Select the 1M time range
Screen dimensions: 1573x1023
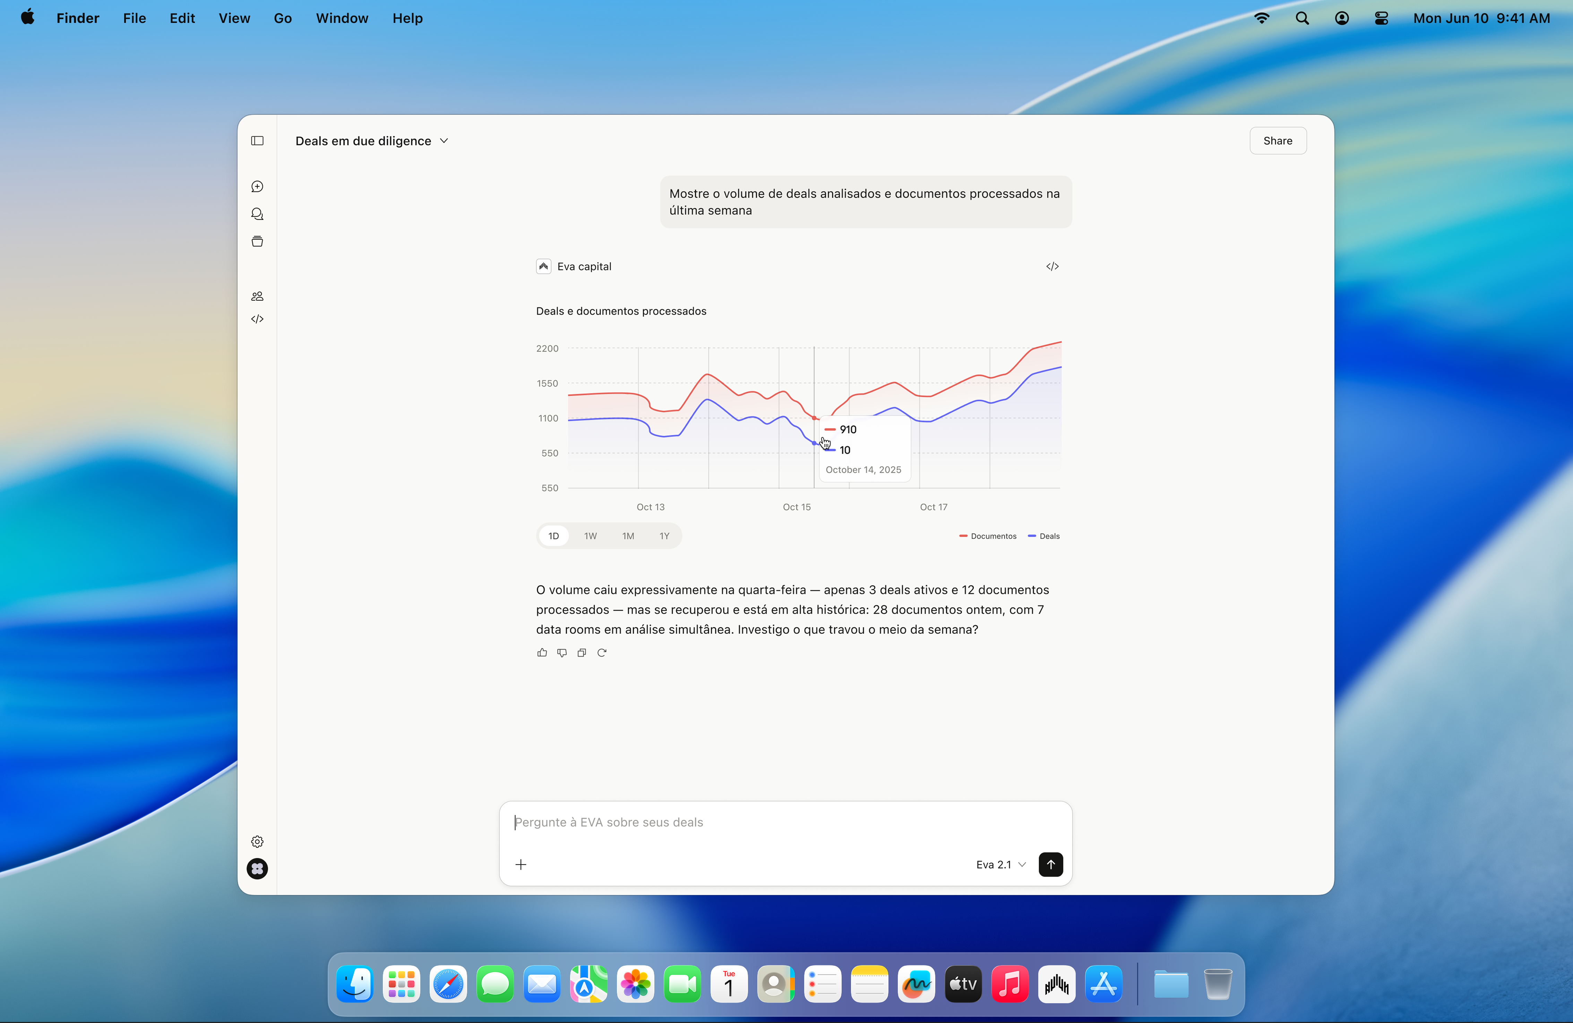point(628,536)
